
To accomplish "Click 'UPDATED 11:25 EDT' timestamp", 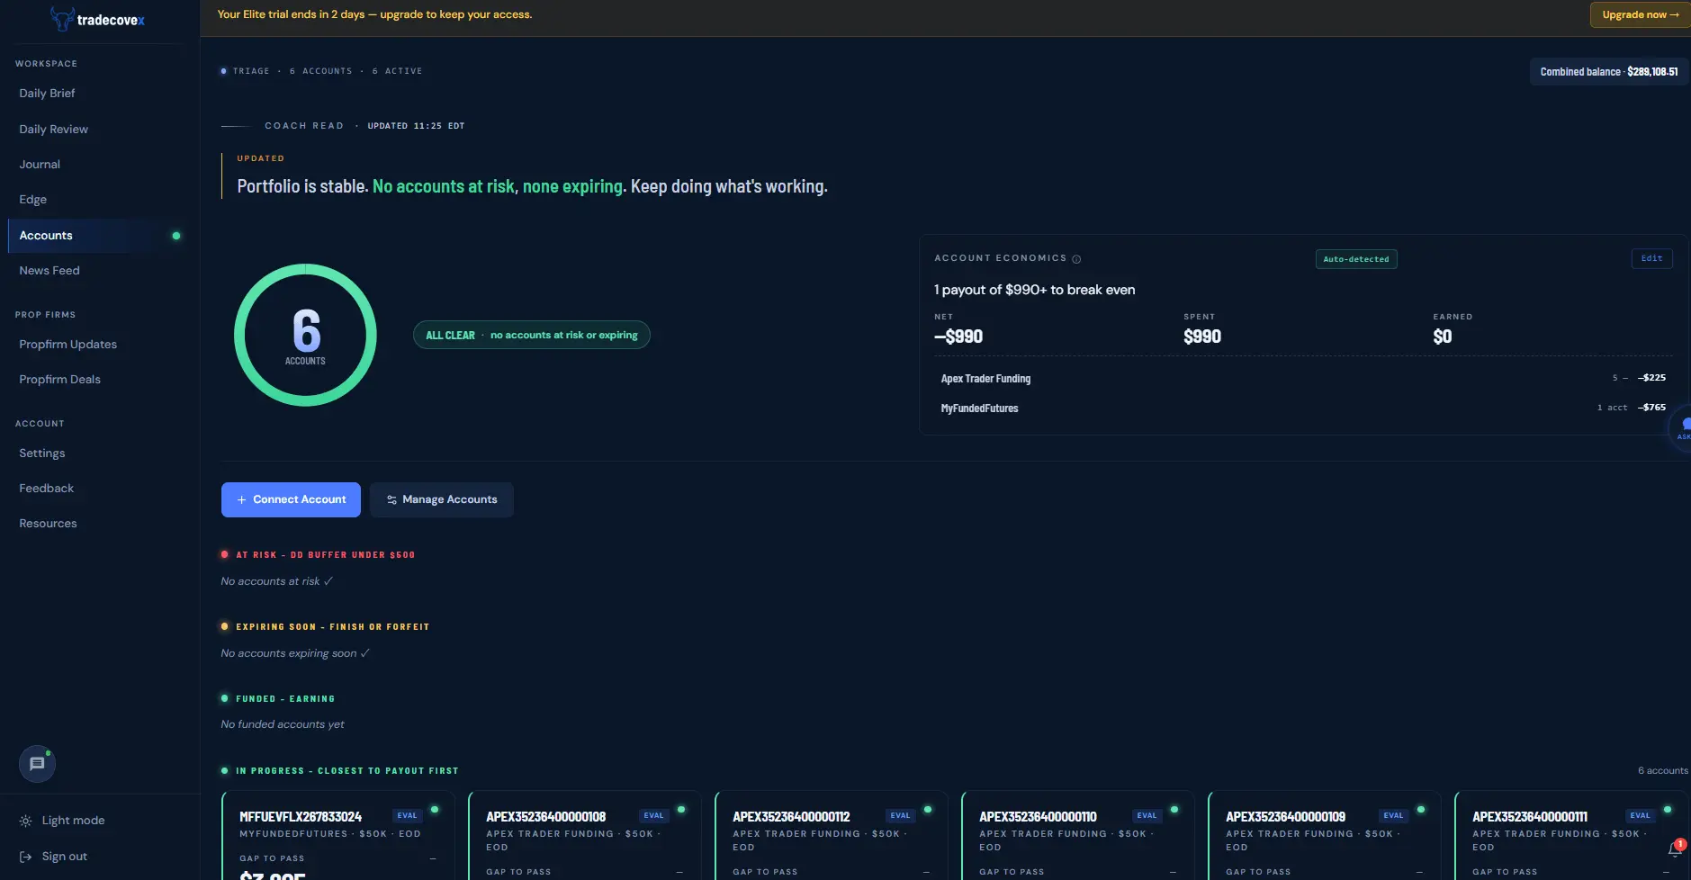I will point(416,126).
